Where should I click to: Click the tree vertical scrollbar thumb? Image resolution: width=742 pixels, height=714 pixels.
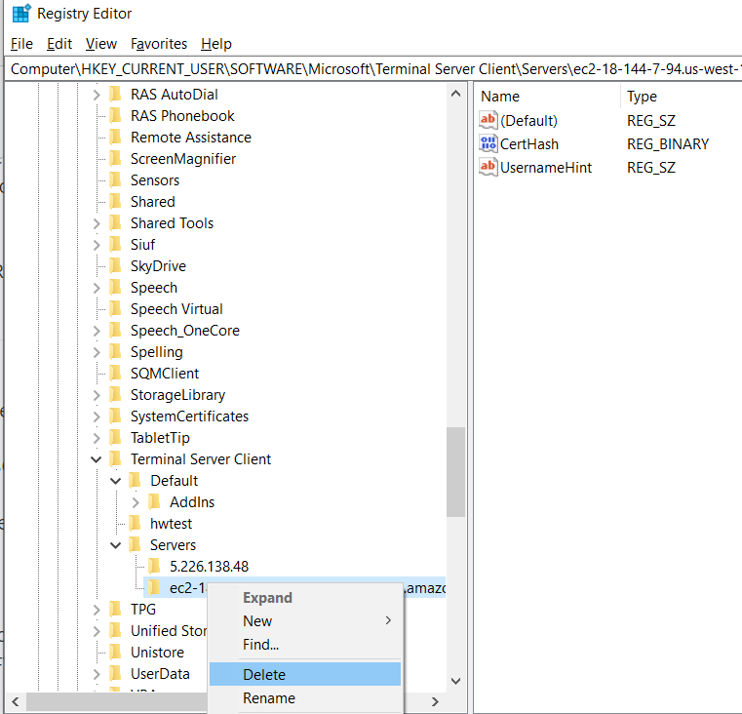point(455,472)
